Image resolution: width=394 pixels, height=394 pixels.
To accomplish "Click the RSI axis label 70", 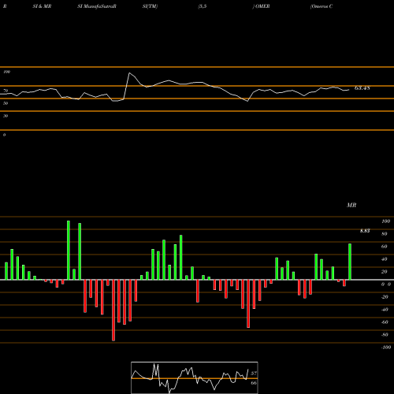I will pyautogui.click(x=6, y=91).
